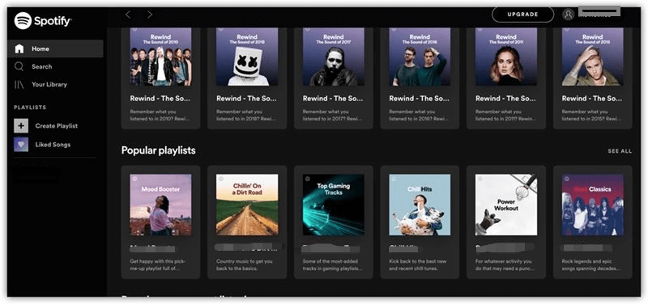
Task: Click the Create Playlist label
Action: point(57,126)
